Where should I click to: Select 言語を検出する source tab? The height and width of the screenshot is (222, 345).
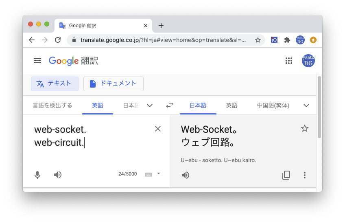[52, 106]
